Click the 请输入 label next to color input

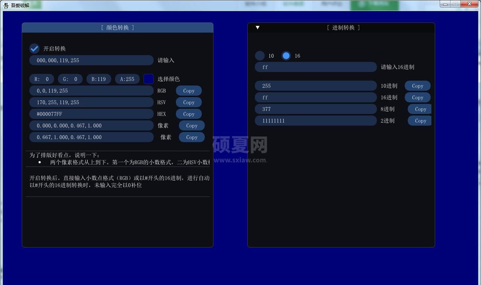[x=166, y=60]
